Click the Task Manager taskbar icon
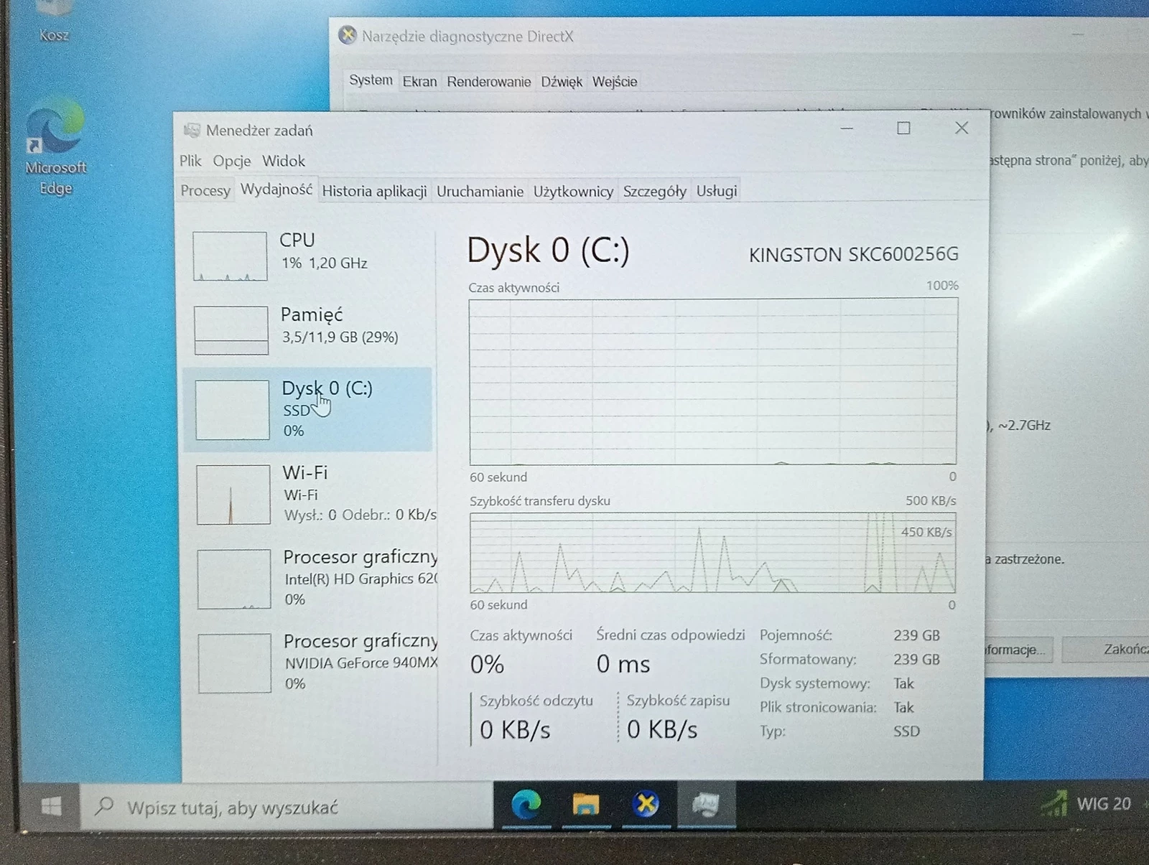Image resolution: width=1149 pixels, height=865 pixels. 705,805
